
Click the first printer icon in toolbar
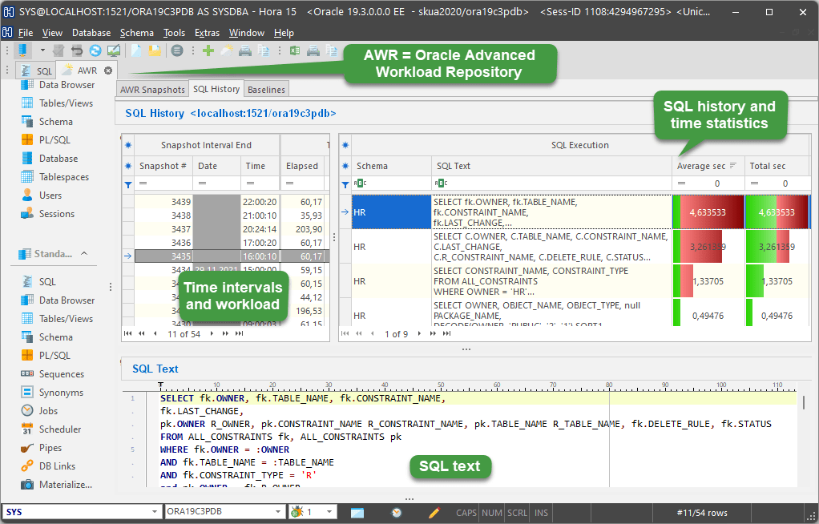(x=245, y=50)
